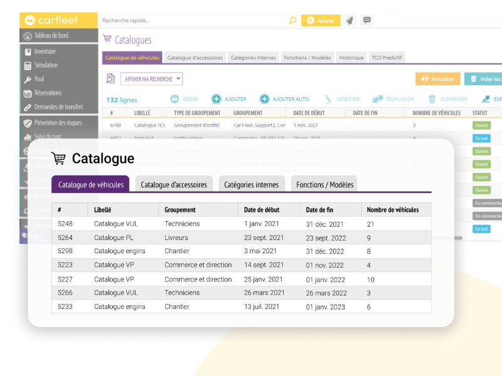Sort by the Date de début column
The image size is (502, 376).
pyautogui.click(x=306, y=113)
